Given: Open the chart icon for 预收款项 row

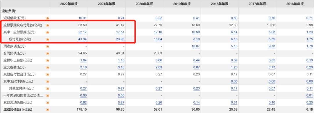Looking at the screenshot, I should pyautogui.click(x=47, y=46).
